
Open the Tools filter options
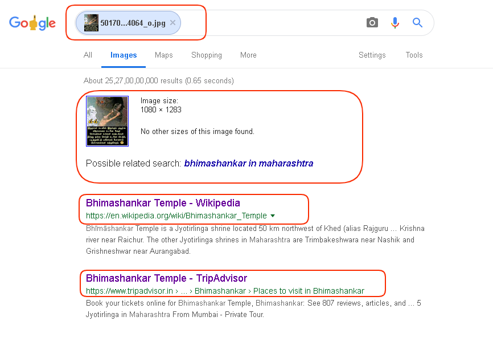coord(414,55)
